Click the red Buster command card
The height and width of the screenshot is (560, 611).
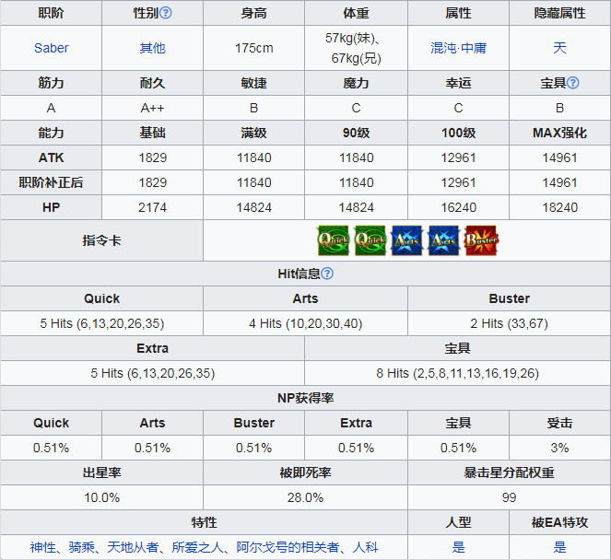(x=481, y=240)
